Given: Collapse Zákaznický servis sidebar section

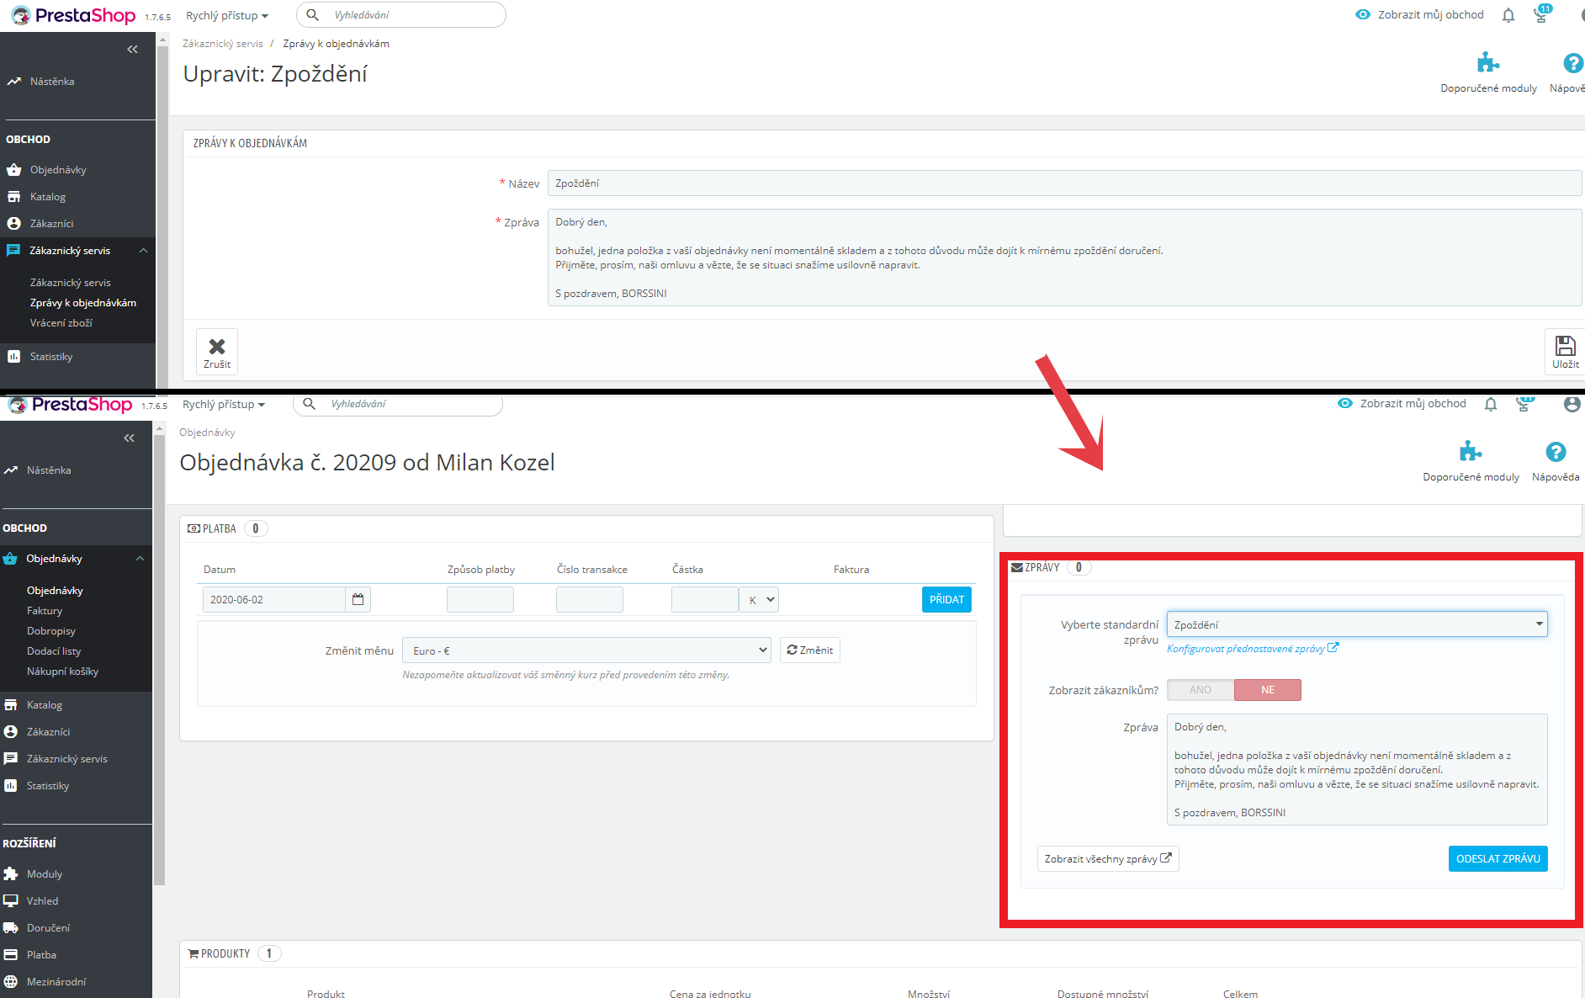Looking at the screenshot, I should pyautogui.click(x=143, y=251).
